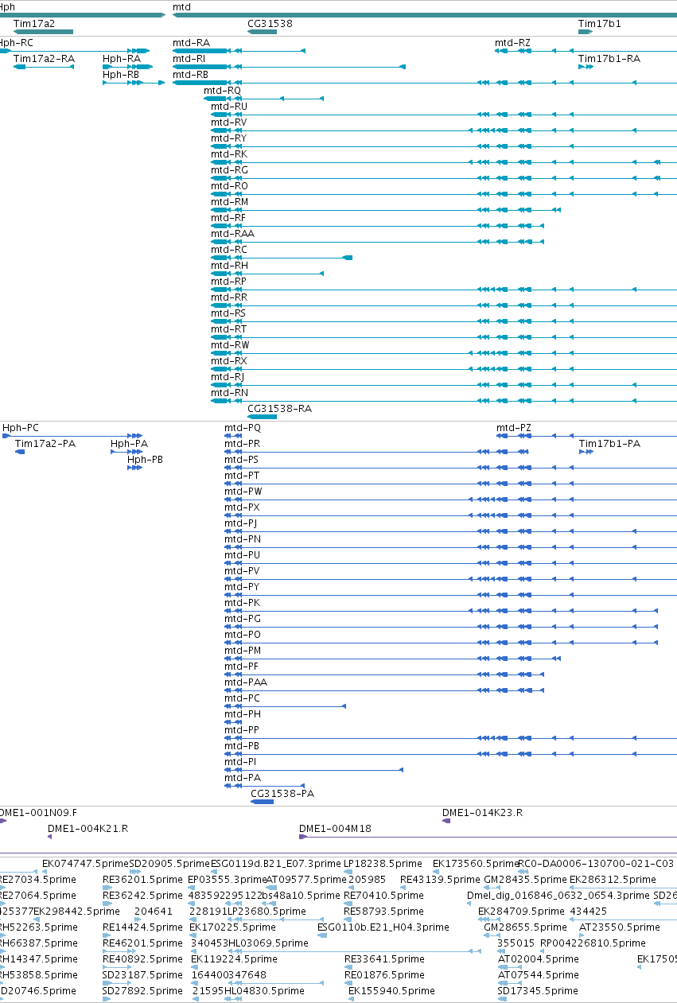Click EST EK173560.5prime
This screenshot has height=1003, width=677.
pos(475,864)
